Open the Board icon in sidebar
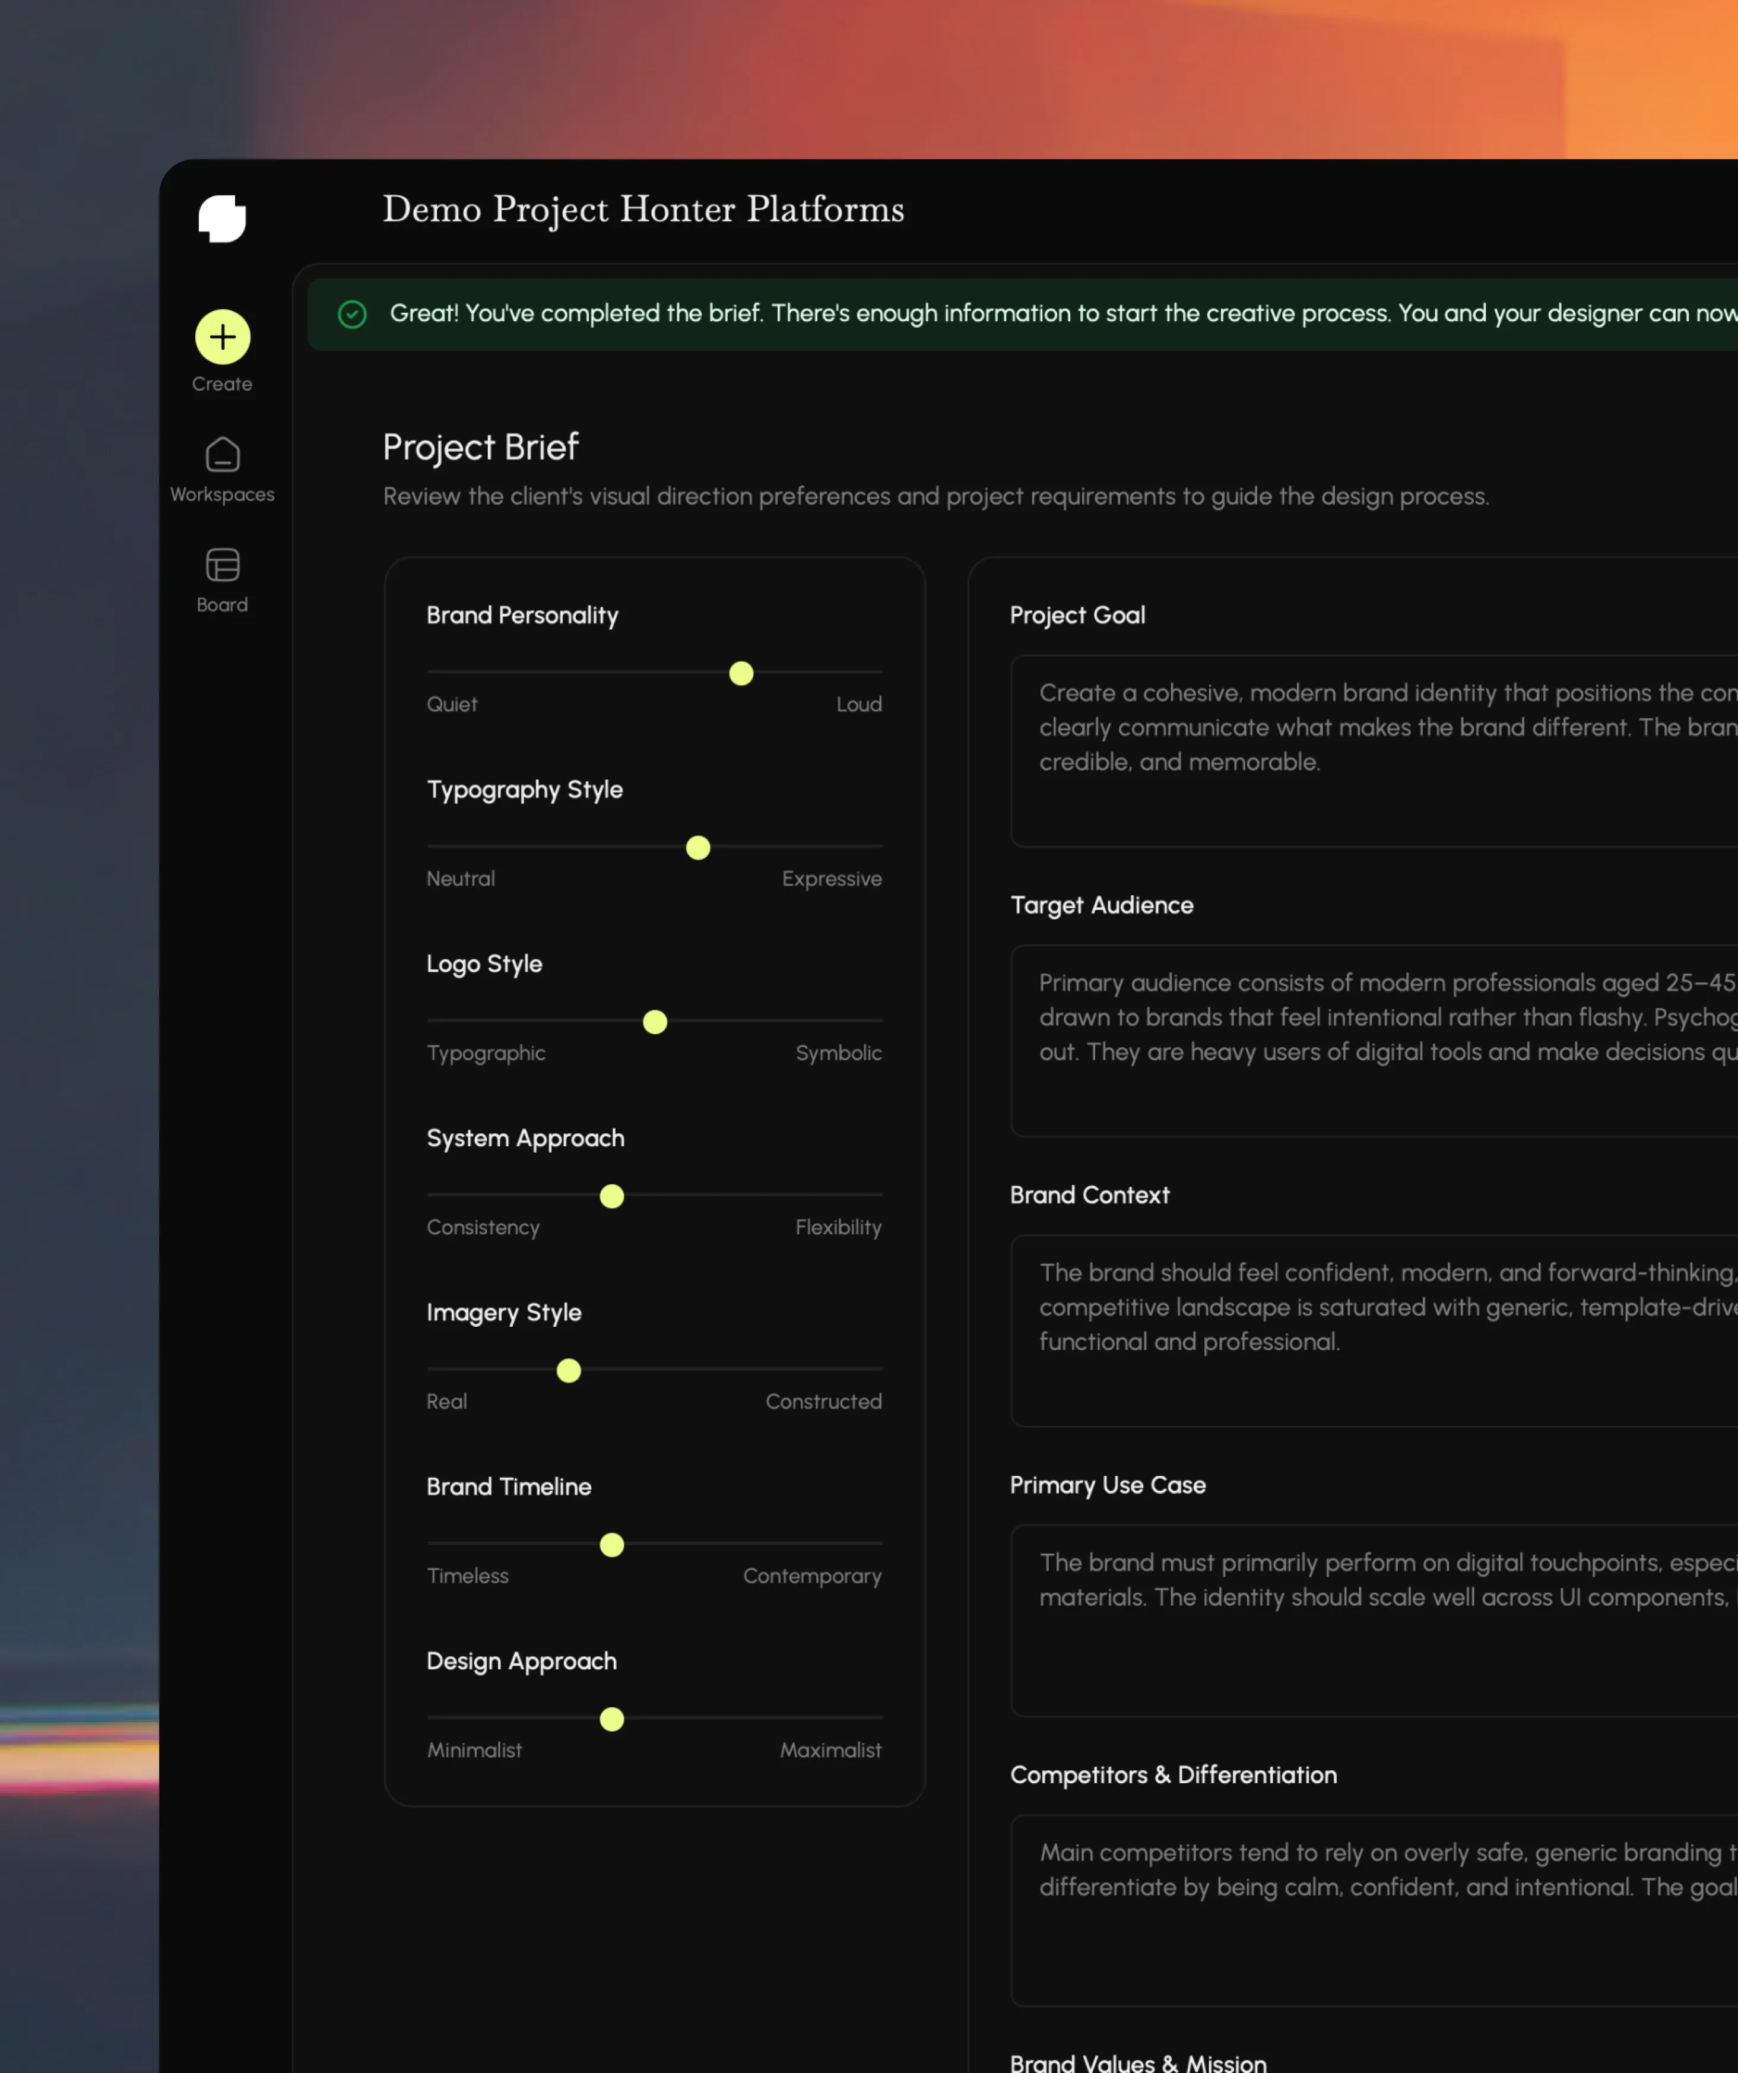 pyautogui.click(x=222, y=566)
